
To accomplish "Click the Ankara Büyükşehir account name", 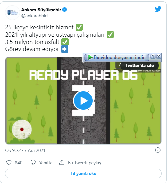I will [41, 10].
